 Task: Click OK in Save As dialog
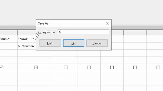pos(74,43)
